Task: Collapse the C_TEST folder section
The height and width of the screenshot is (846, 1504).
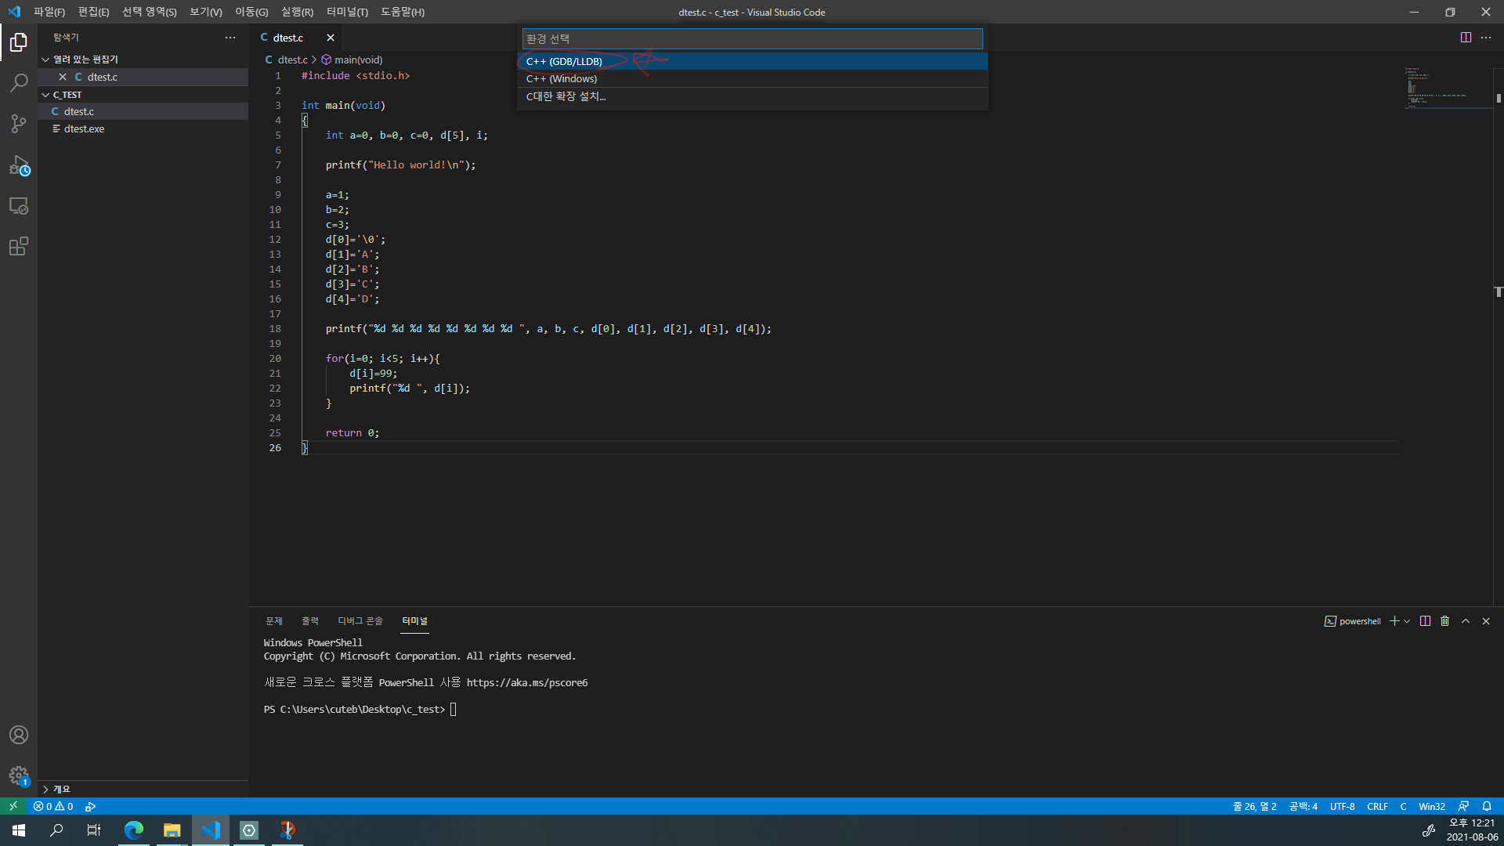Action: pos(45,95)
